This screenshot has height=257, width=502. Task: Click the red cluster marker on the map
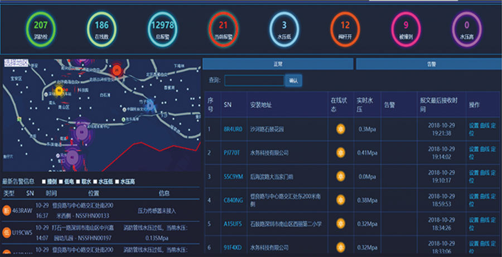pos(117,70)
